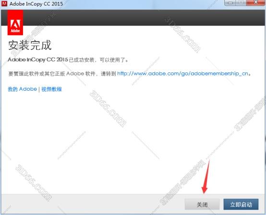Close the window with the title bar X
The width and height of the screenshot is (266, 215).
coord(255,3)
